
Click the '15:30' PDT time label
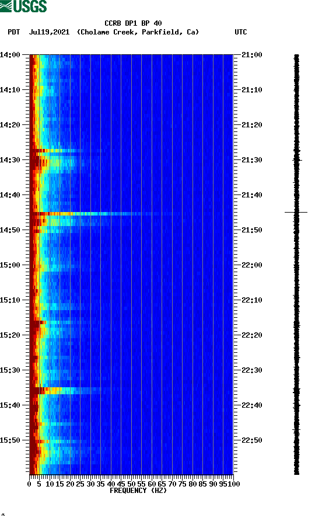pos(10,370)
